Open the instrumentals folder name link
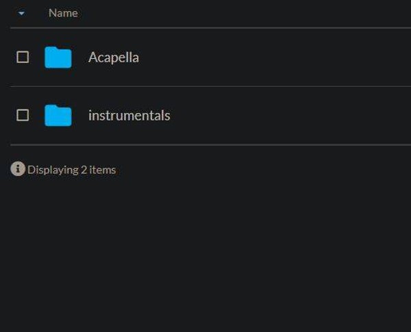The width and height of the screenshot is (411, 332). pyautogui.click(x=129, y=116)
